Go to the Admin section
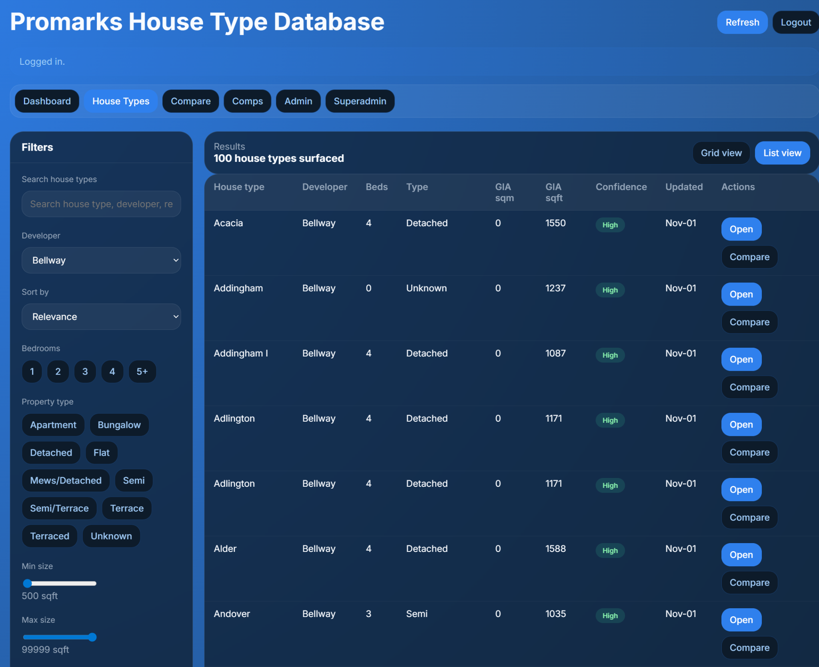Viewport: 819px width, 667px height. pyautogui.click(x=298, y=101)
